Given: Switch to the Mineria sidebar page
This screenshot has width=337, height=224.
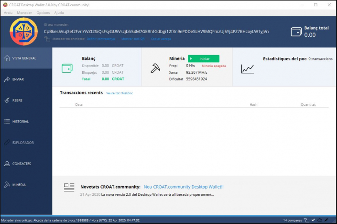Looking at the screenshot, I should pyautogui.click(x=26, y=185).
